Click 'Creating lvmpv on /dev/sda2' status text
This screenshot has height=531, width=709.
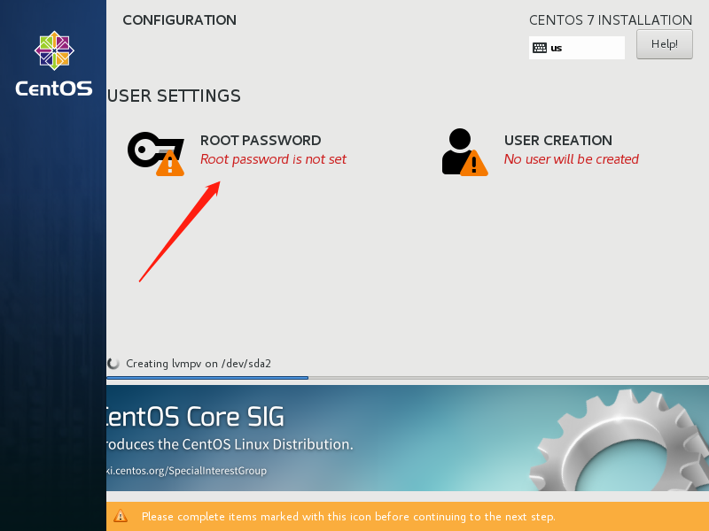pyautogui.click(x=199, y=364)
